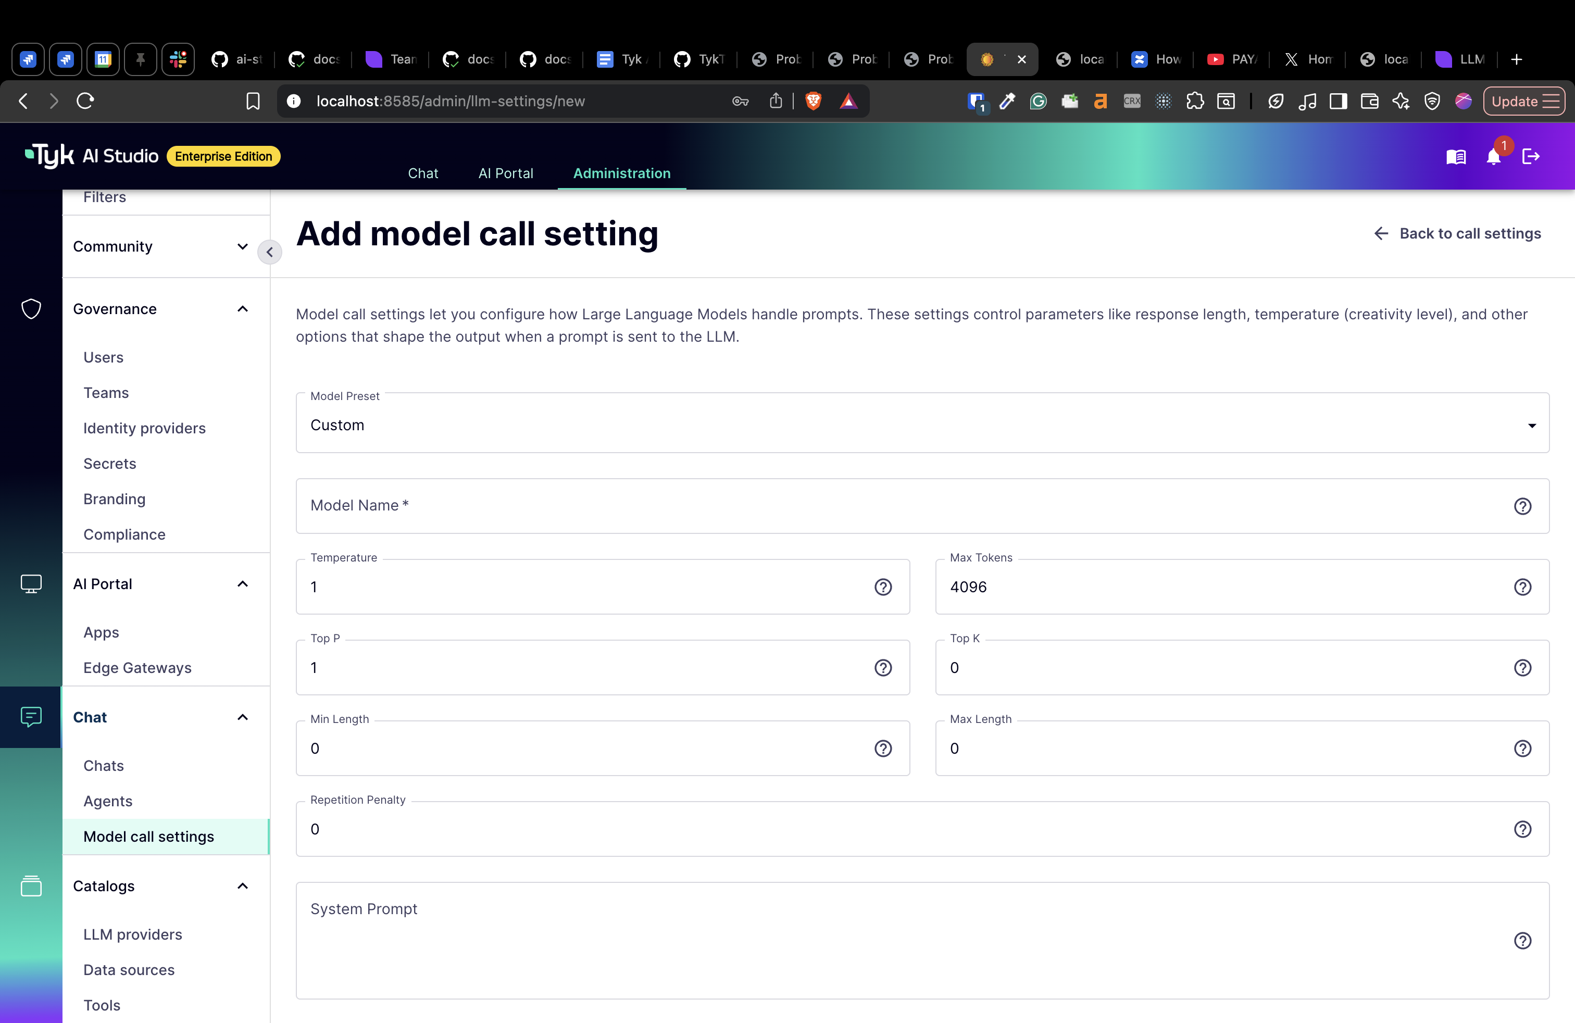This screenshot has height=1023, width=1575.
Task: Click the box icon in left rail
Action: pos(31,886)
